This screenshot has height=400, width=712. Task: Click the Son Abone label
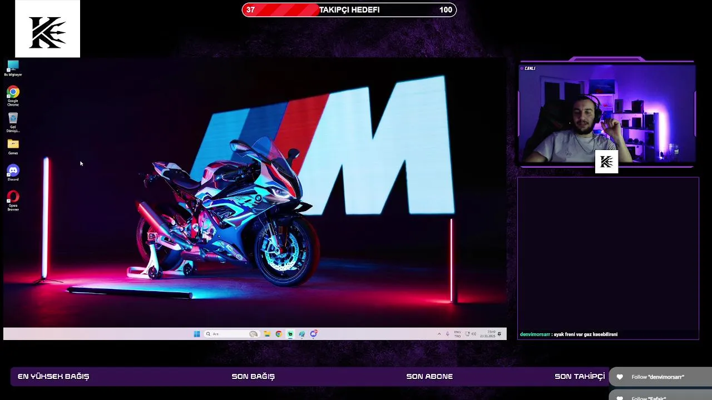tap(429, 376)
